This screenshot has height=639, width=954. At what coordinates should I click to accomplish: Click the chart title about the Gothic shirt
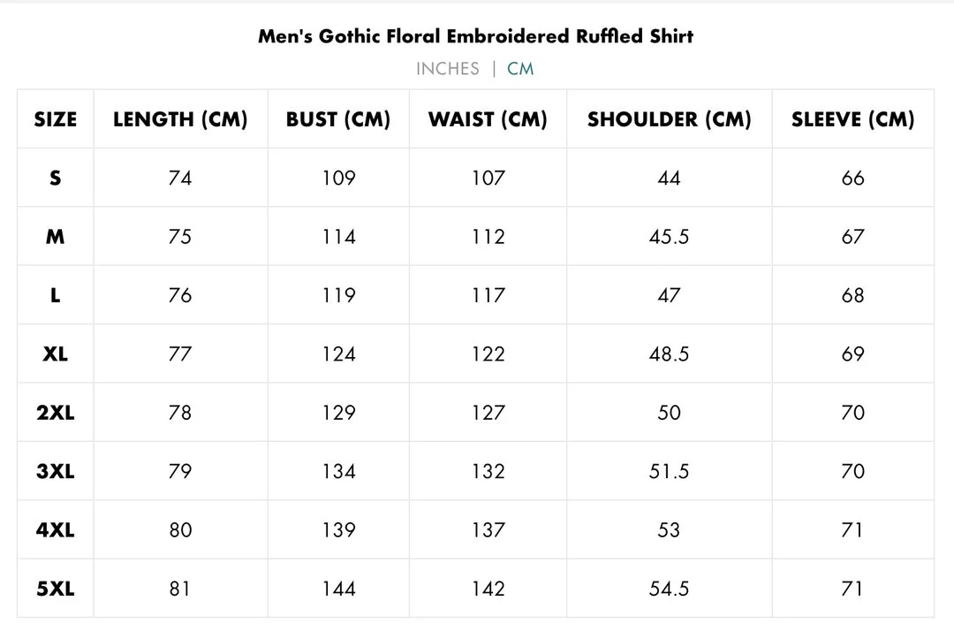click(x=476, y=36)
